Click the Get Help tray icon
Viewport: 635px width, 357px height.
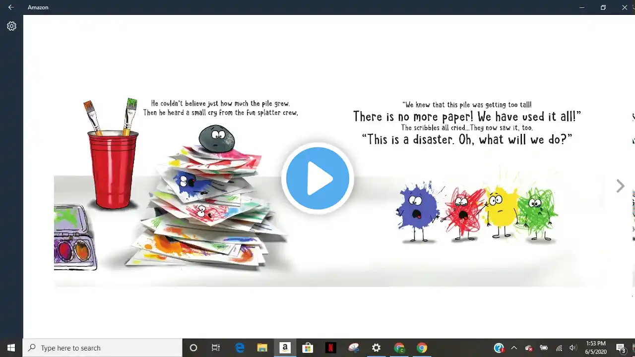pos(499,348)
